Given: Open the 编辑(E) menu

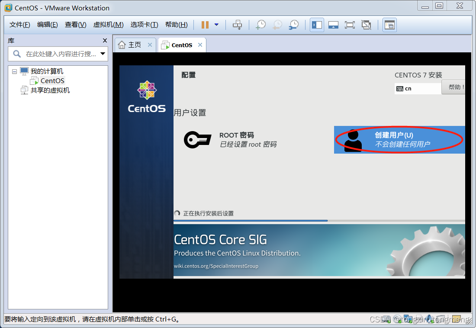Looking at the screenshot, I should 47,25.
